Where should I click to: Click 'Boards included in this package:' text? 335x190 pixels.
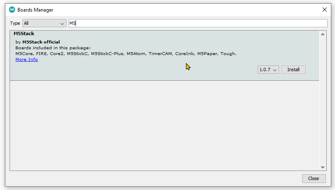(53, 48)
